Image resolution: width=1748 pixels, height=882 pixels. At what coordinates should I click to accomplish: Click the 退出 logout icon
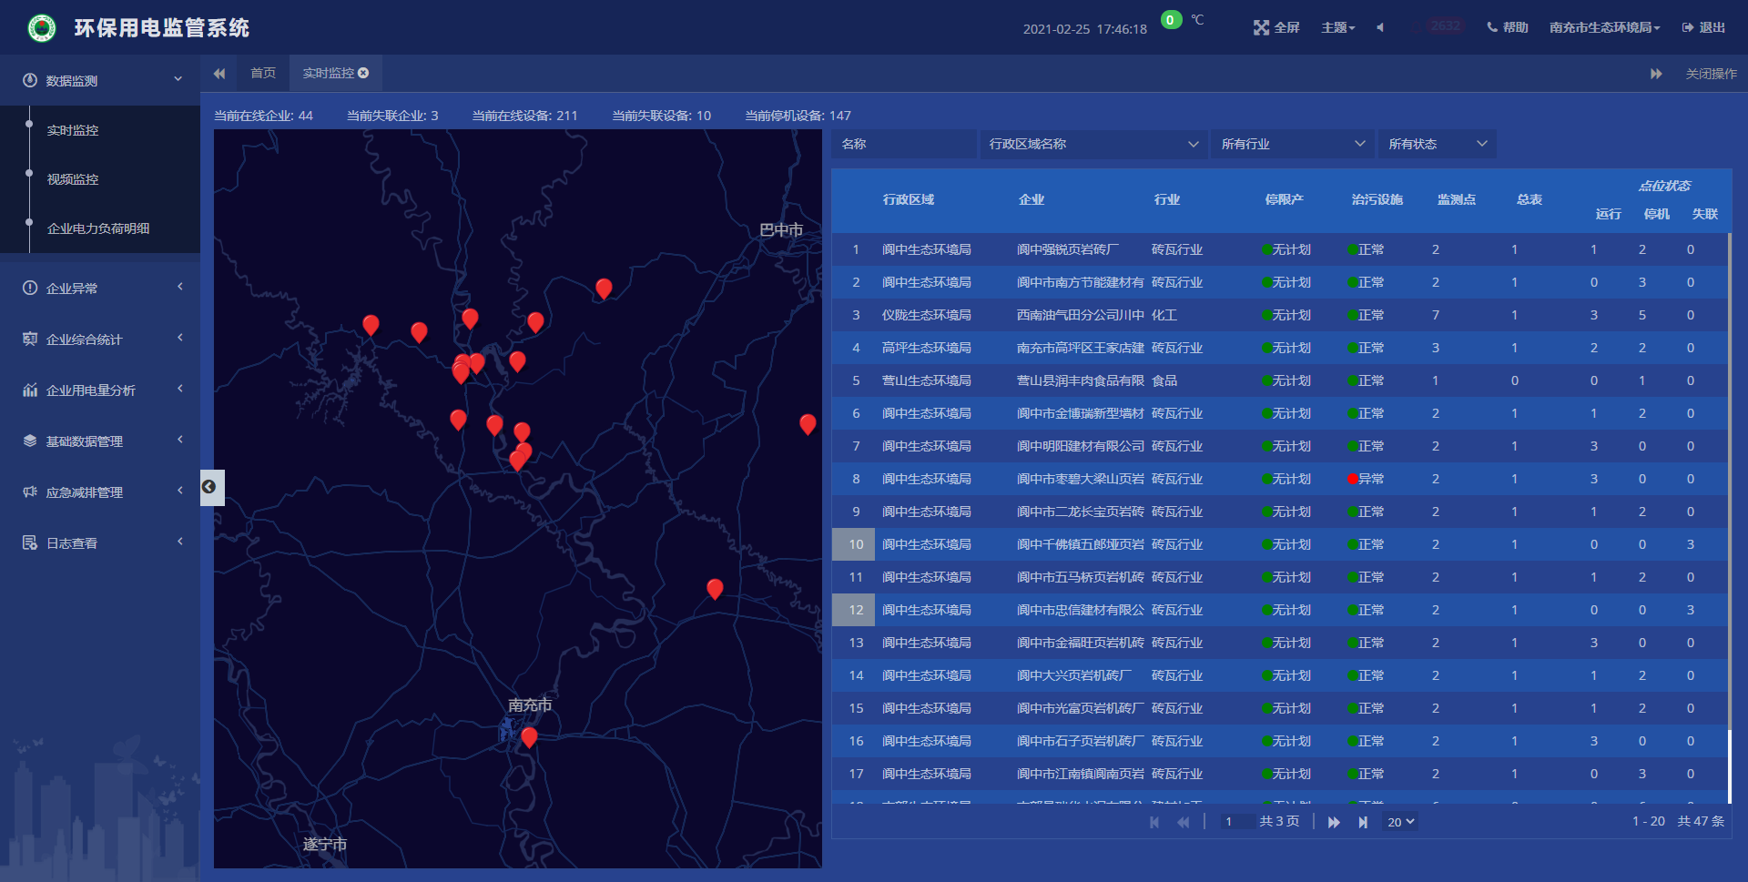(1688, 27)
